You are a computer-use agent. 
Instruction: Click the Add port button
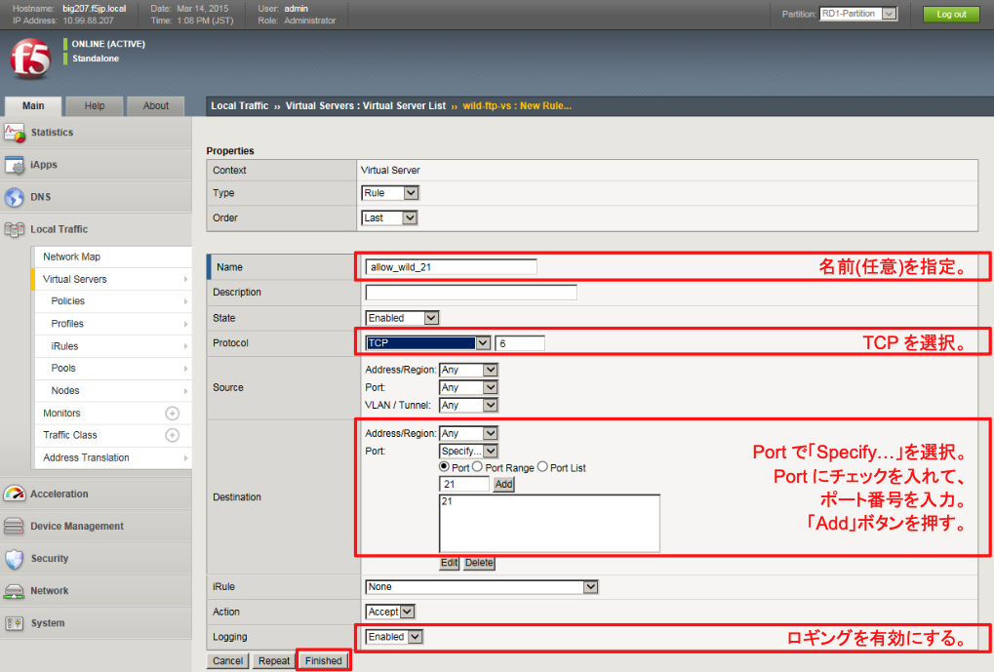click(504, 485)
